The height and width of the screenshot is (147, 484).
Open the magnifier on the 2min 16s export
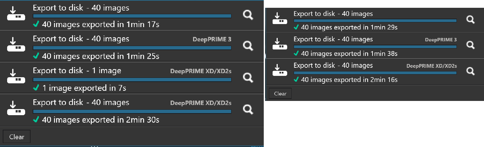click(x=470, y=71)
